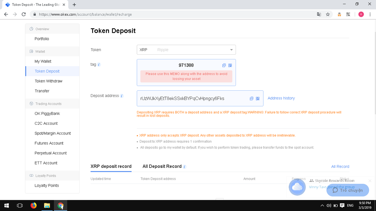Launch Firefox from the taskbar
This screenshot has width=376, height=211.
tap(34, 205)
